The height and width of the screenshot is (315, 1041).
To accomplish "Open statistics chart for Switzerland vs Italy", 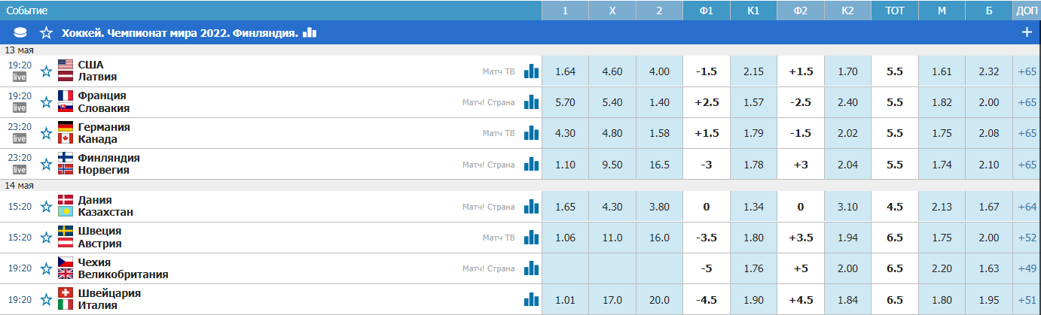I will [x=532, y=299].
